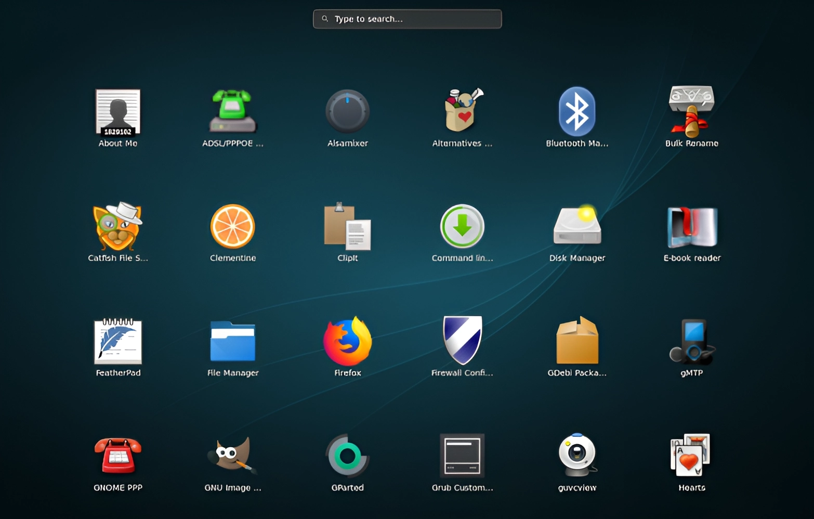Open the About Me app icon
The height and width of the screenshot is (519, 814).
pyautogui.click(x=118, y=111)
